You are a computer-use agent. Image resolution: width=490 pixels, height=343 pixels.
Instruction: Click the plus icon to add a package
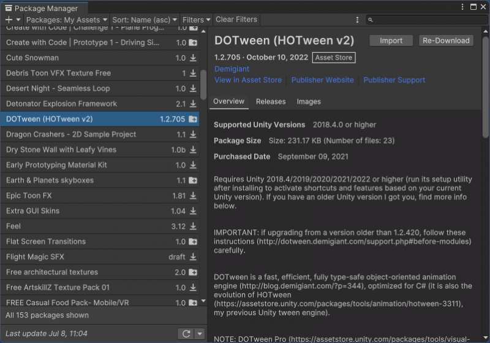click(9, 20)
